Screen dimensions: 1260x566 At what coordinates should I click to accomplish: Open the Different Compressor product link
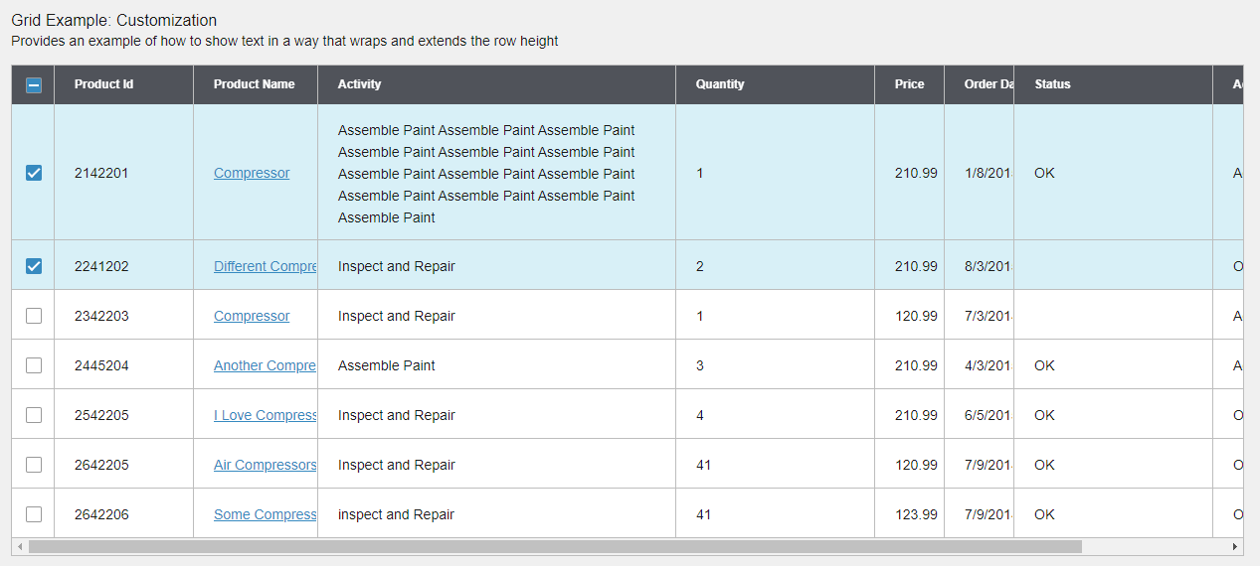265,266
